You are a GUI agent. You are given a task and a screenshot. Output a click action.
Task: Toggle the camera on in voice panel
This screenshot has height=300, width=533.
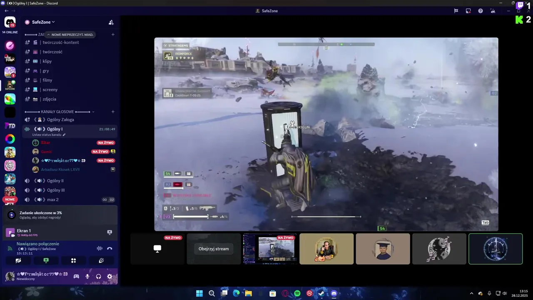[18, 260]
